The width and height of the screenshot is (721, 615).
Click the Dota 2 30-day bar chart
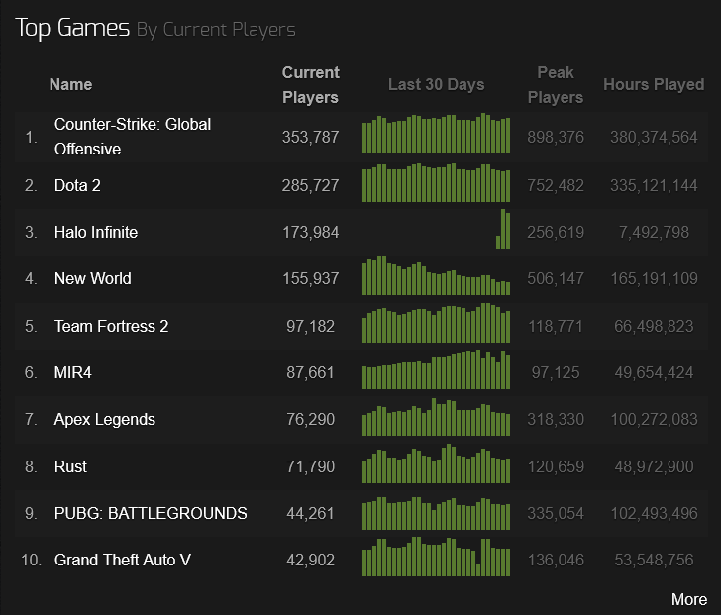tap(436, 182)
